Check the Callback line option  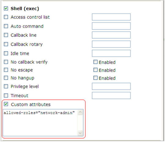(6, 35)
